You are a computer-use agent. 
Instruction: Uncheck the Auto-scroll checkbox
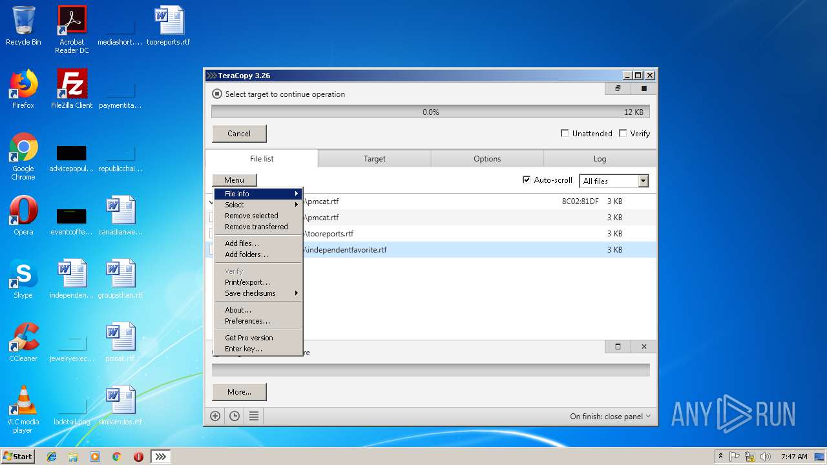[527, 180]
